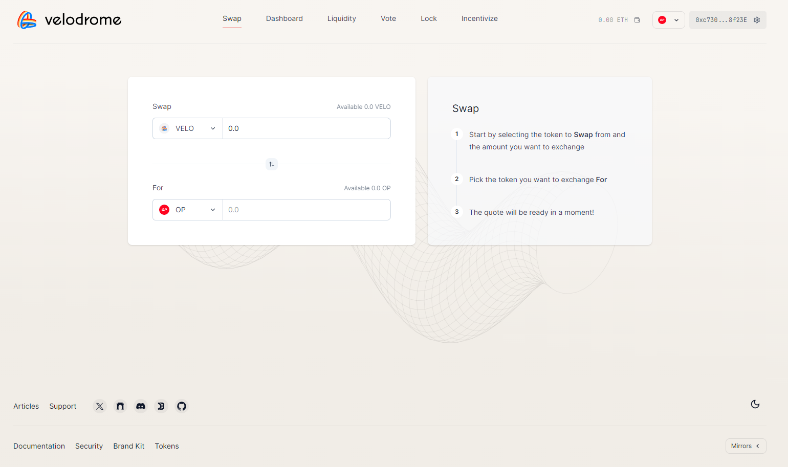Click the Tokens footer link
The height and width of the screenshot is (467, 788).
(167, 446)
